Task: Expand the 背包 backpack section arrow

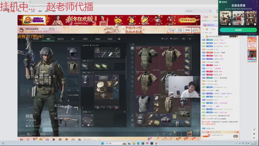Action: click(93, 72)
